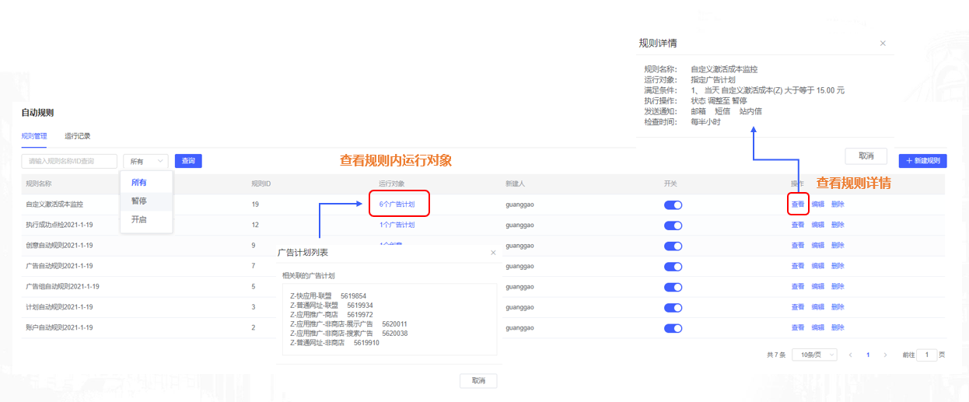Viewport: 969px width, 402px height.
Task: Go to the next page arrow
Action: coord(885,355)
